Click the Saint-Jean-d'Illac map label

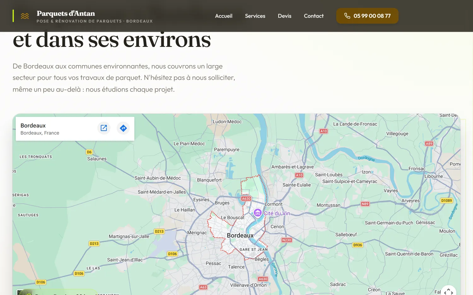point(125,260)
